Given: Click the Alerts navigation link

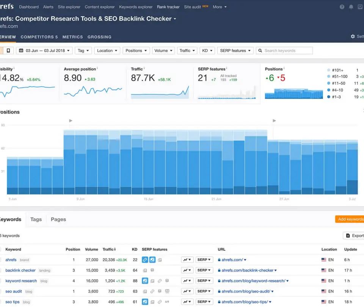Looking at the screenshot, I should pyautogui.click(x=48, y=7).
